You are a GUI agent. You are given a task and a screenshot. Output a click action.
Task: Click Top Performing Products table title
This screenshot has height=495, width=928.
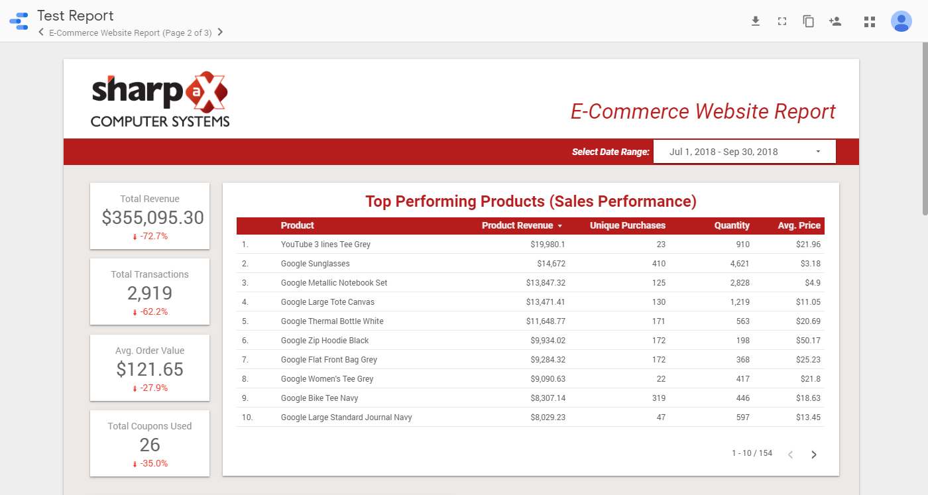click(531, 201)
